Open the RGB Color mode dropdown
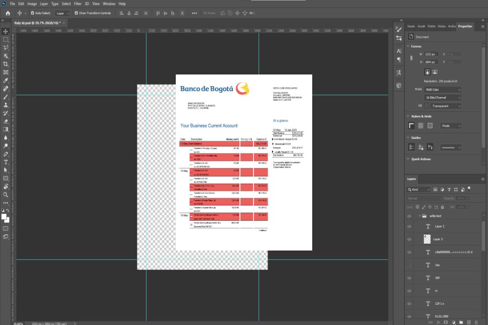 click(443, 89)
